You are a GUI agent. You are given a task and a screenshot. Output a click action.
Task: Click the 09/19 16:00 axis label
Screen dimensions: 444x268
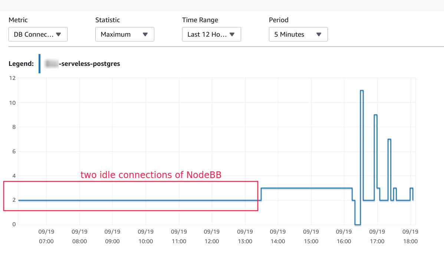344,236
